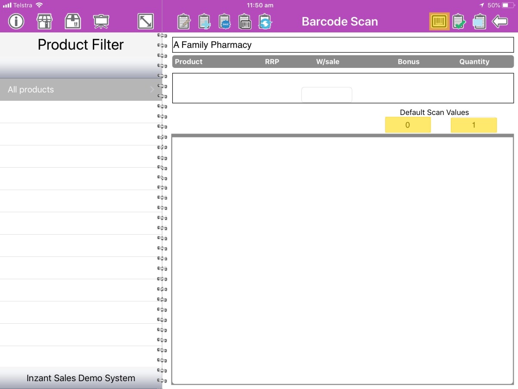Image resolution: width=518 pixels, height=389 pixels.
Task: Click the default Quantity value 1 field
Action: coord(474,125)
